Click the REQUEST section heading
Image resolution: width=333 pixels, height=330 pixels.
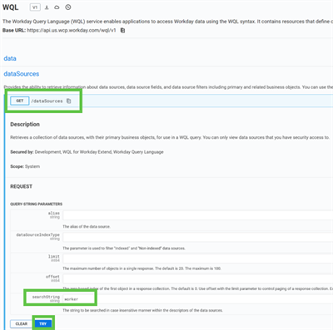point(22,186)
